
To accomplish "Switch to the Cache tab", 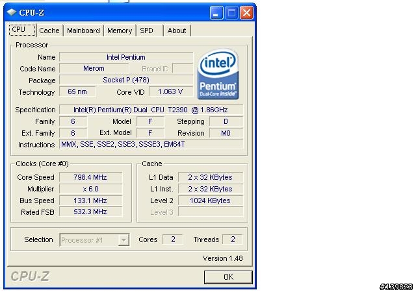I will (x=49, y=30).
